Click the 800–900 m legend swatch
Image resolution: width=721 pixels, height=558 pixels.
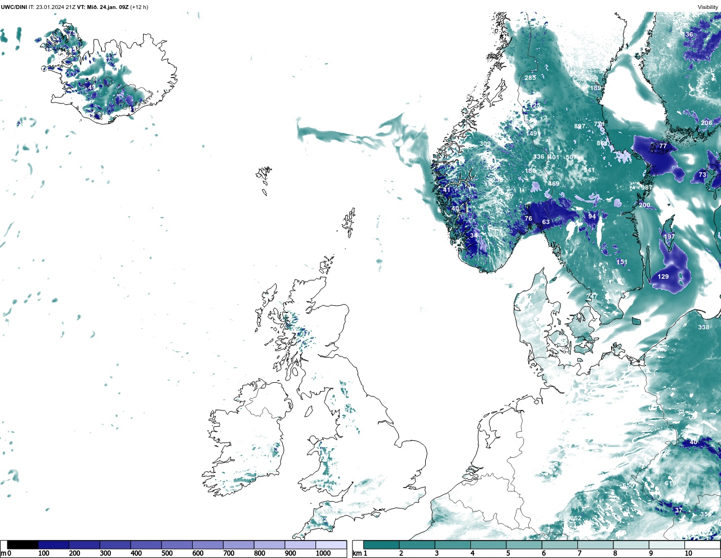click(x=269, y=545)
